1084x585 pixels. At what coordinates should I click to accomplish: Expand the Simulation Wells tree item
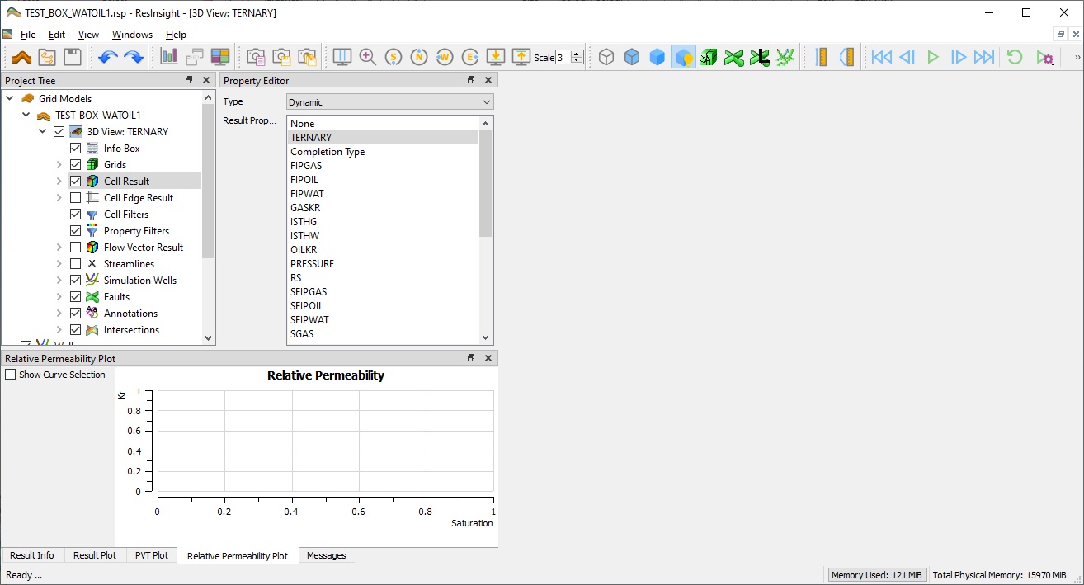[x=58, y=280]
